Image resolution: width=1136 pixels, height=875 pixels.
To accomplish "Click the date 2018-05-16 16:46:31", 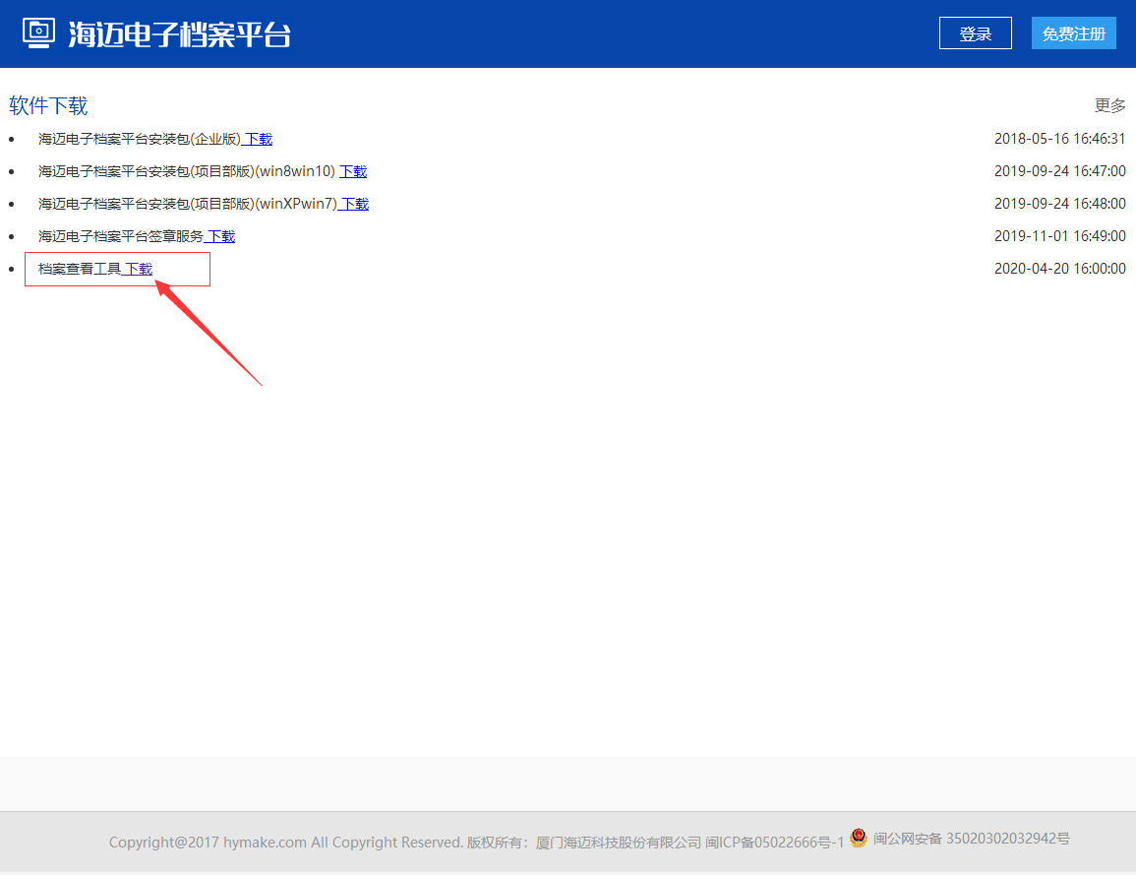I will [1060, 139].
